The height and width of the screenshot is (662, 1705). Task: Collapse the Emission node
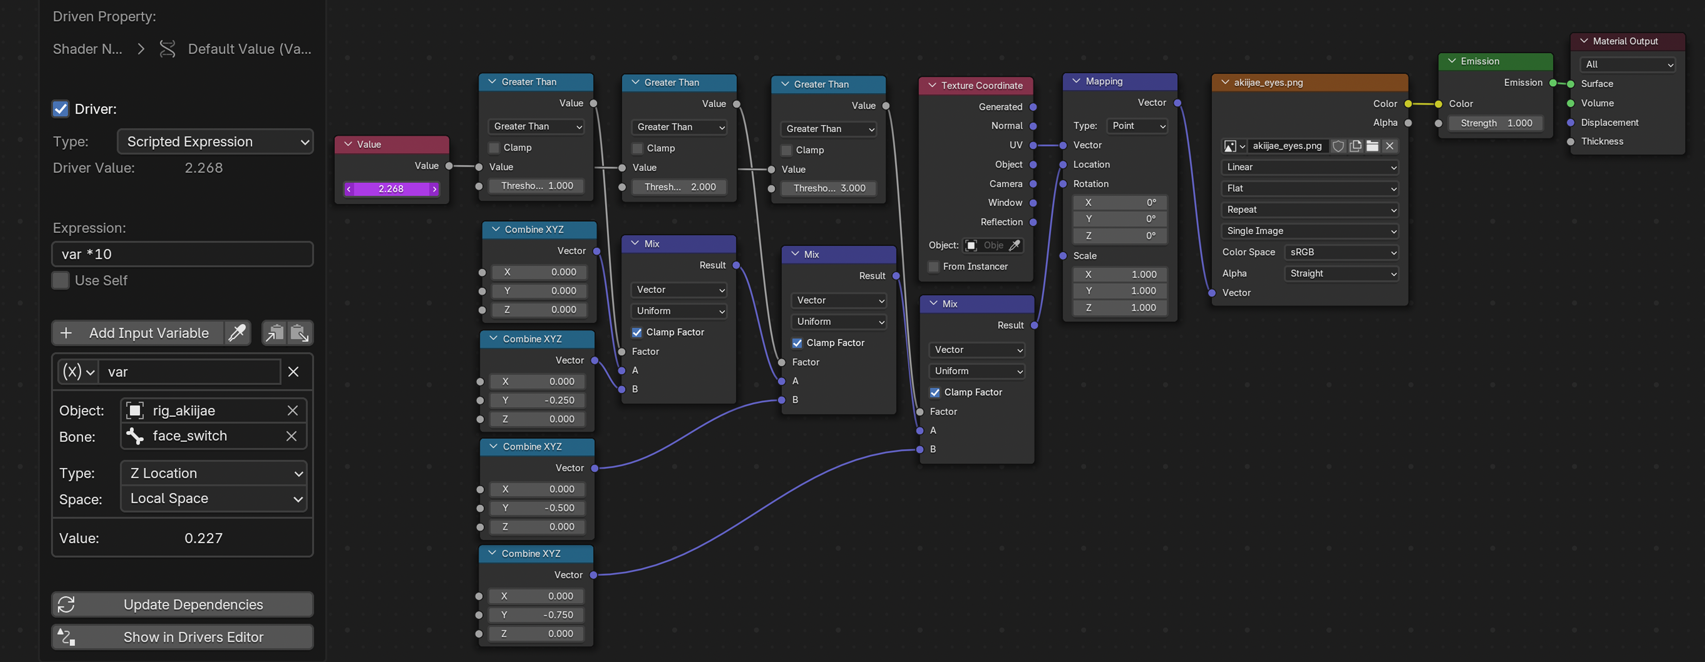point(1451,61)
